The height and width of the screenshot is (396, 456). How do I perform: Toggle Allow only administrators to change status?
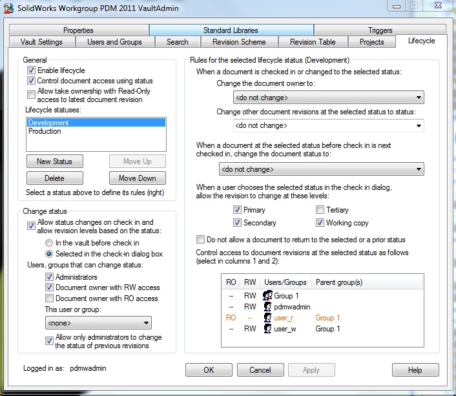click(49, 340)
